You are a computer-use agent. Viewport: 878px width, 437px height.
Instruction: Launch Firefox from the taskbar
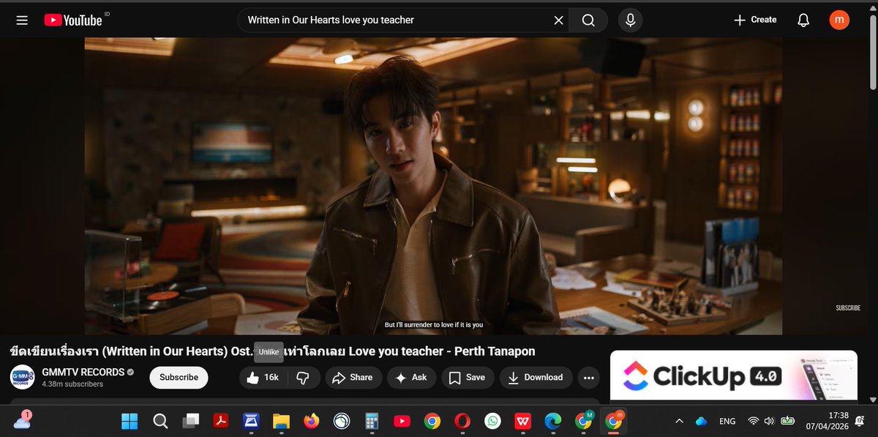pyautogui.click(x=312, y=421)
